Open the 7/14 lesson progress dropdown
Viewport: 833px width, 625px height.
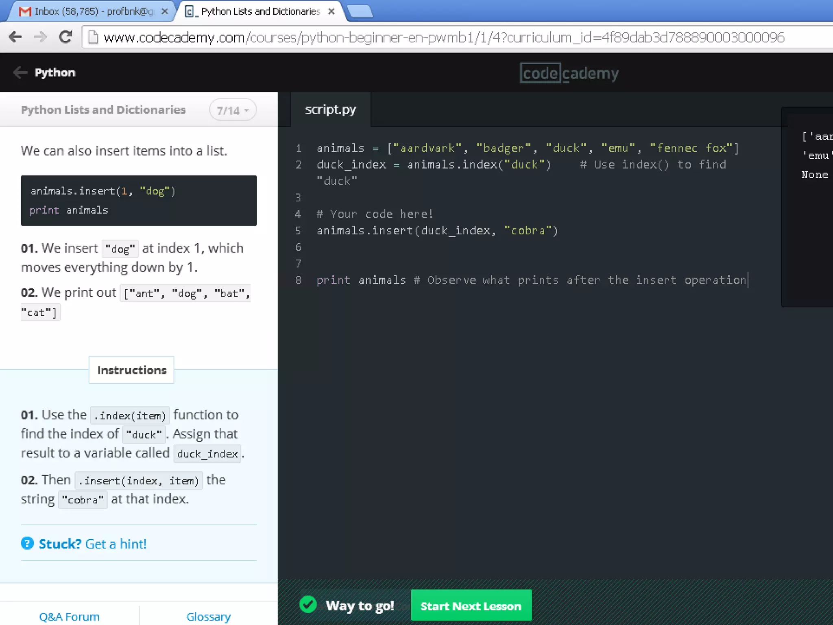pyautogui.click(x=233, y=110)
